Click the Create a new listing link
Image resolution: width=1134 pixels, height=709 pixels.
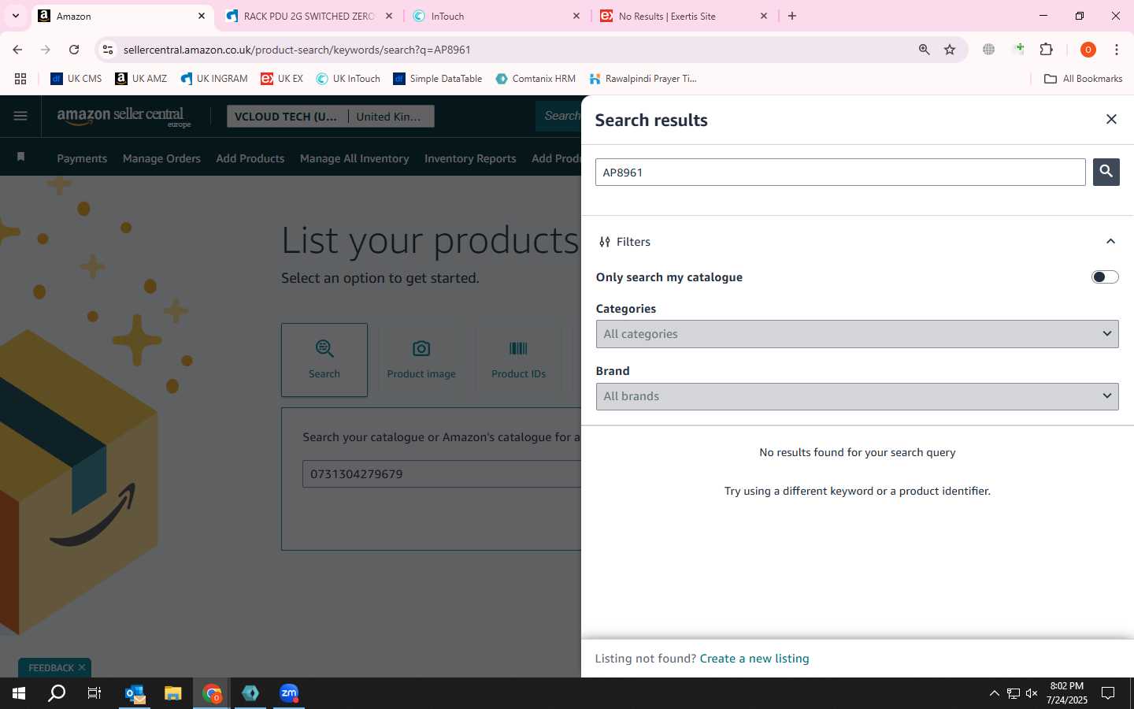(754, 659)
